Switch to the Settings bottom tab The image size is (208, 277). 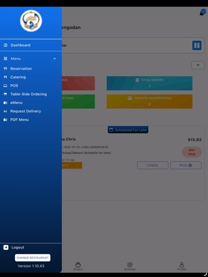click(x=130, y=266)
